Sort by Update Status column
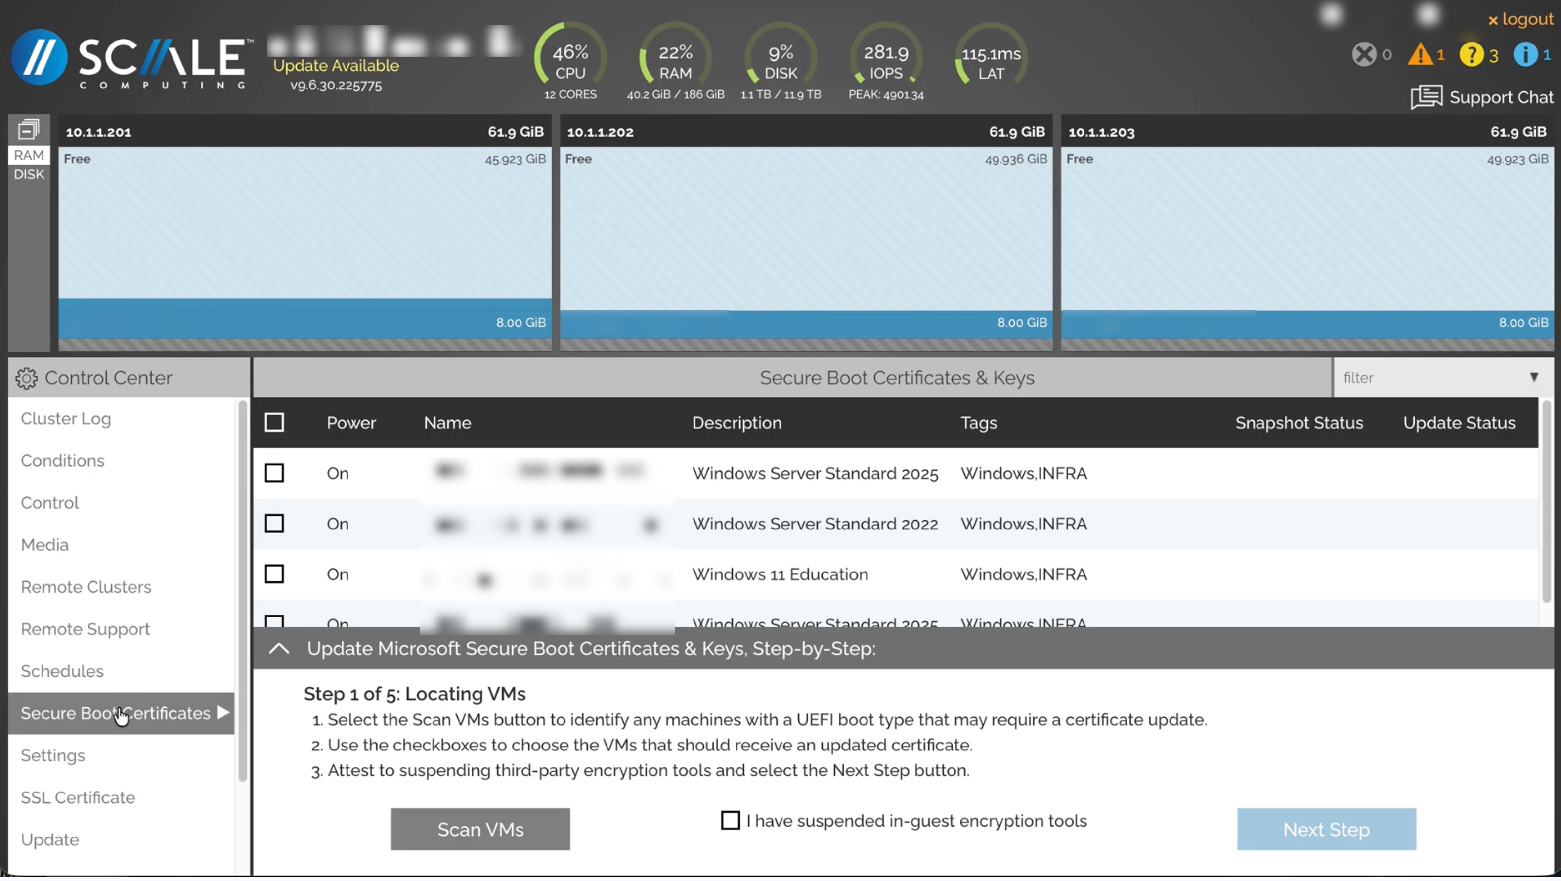This screenshot has width=1561, height=881. point(1459,422)
